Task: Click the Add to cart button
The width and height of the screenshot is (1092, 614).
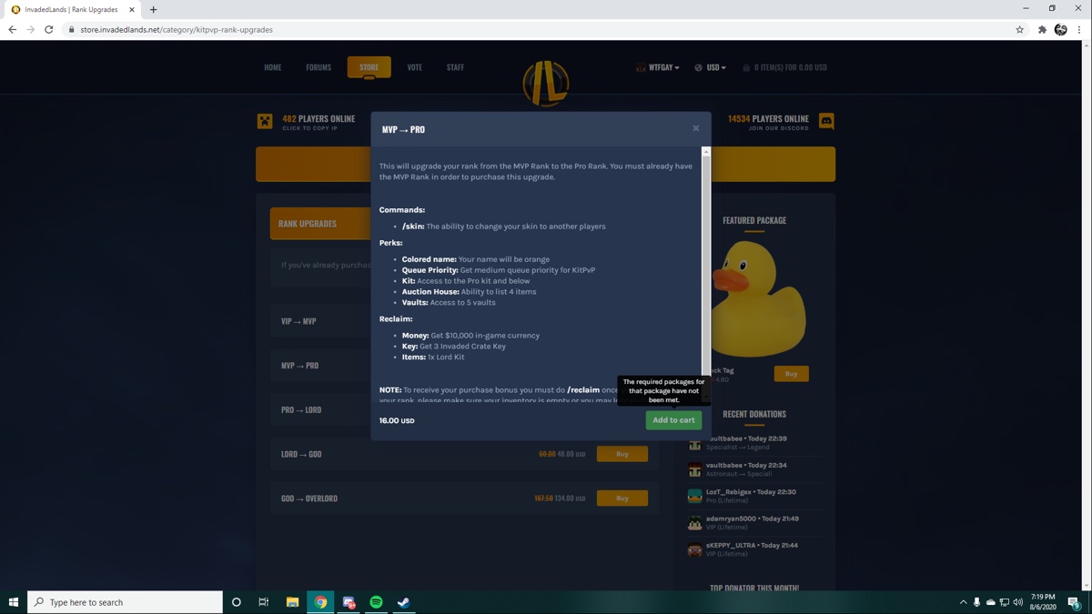Action: point(673,420)
